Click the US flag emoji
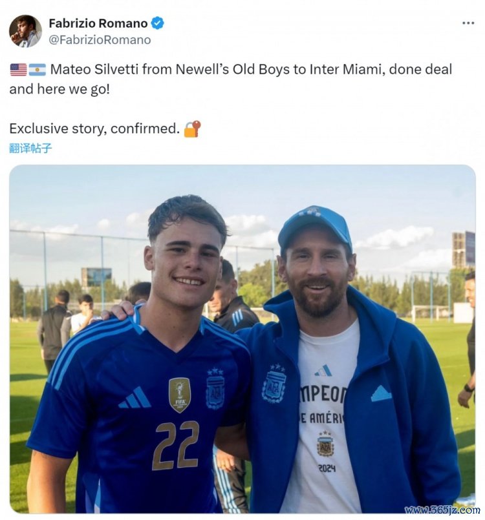 click(18, 69)
